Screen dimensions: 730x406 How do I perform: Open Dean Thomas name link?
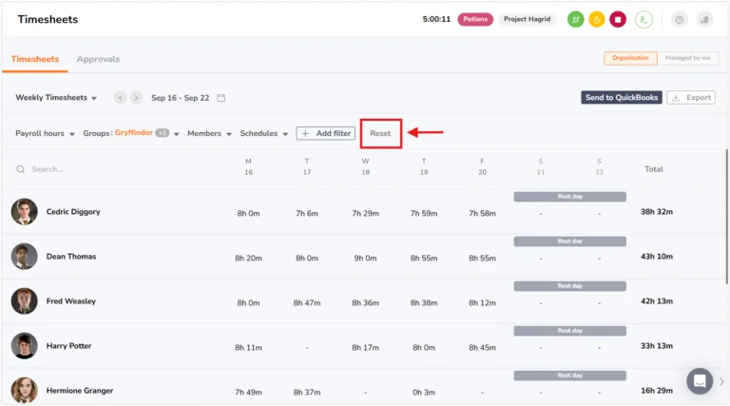(70, 257)
